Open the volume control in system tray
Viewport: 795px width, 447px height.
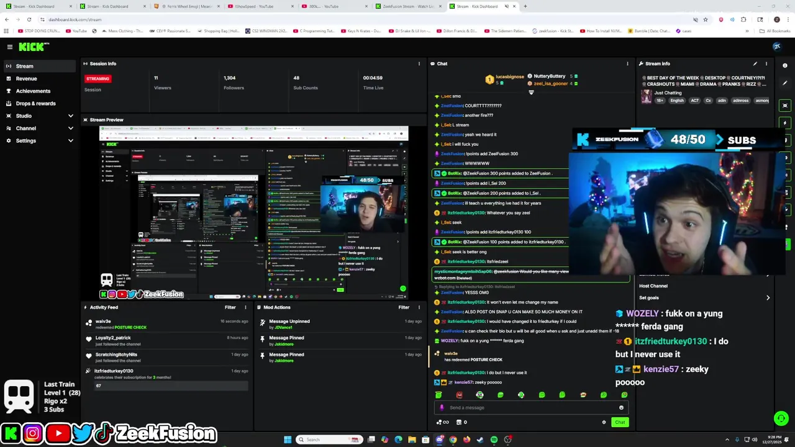coord(755,440)
